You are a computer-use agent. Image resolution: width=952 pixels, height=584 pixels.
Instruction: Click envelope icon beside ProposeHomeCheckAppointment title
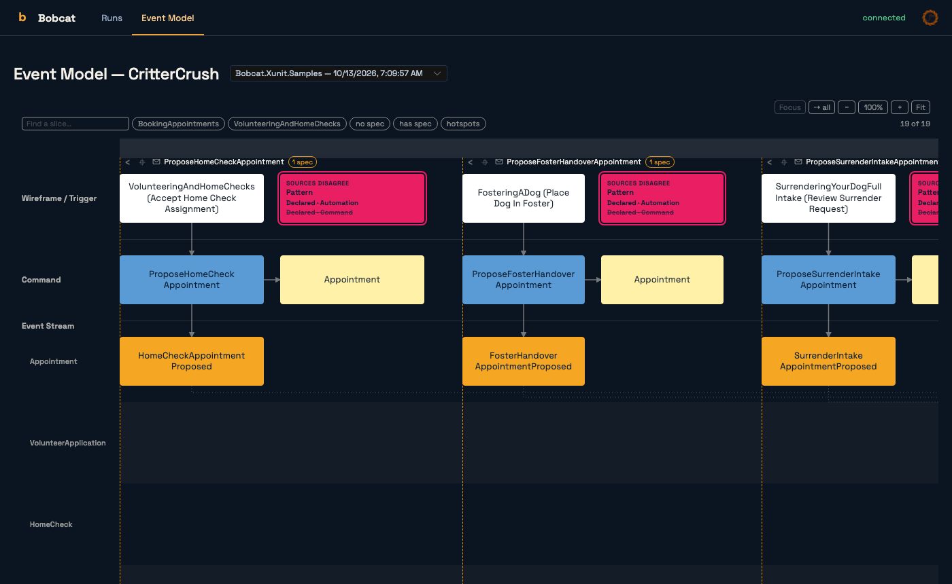tap(156, 162)
